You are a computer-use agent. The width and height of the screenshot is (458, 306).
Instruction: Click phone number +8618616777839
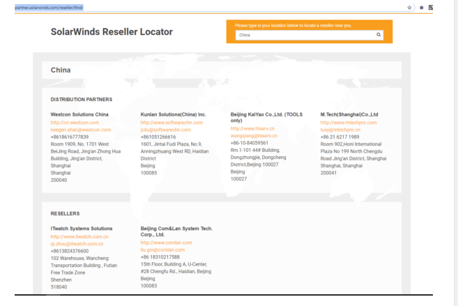70,137
